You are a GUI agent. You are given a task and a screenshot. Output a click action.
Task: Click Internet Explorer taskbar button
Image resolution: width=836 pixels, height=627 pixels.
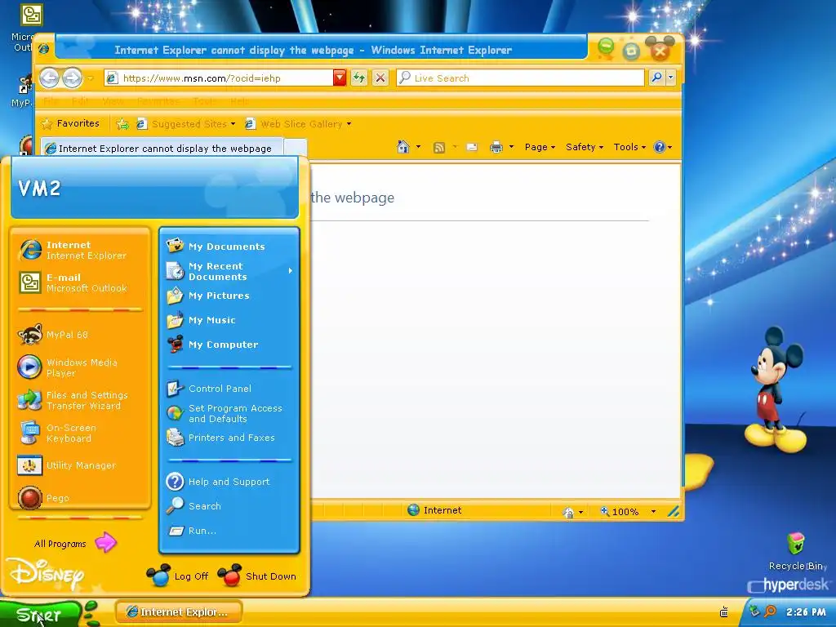point(179,612)
